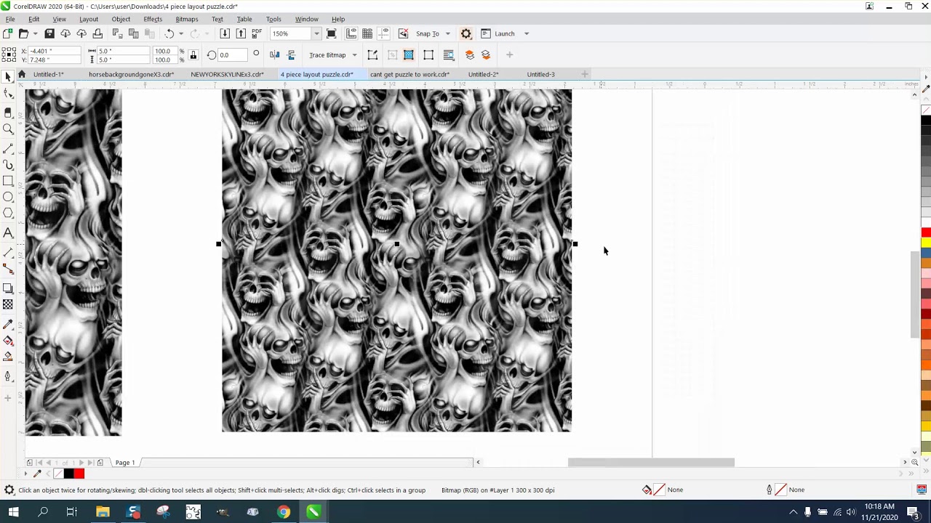The height and width of the screenshot is (523, 931).
Task: Toggle the Snap Off button
Action: (404, 33)
